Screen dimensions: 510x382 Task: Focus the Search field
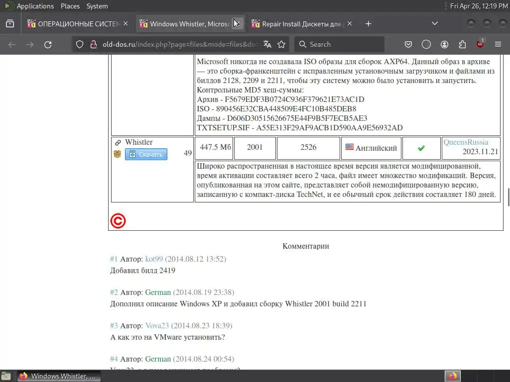click(x=339, y=44)
